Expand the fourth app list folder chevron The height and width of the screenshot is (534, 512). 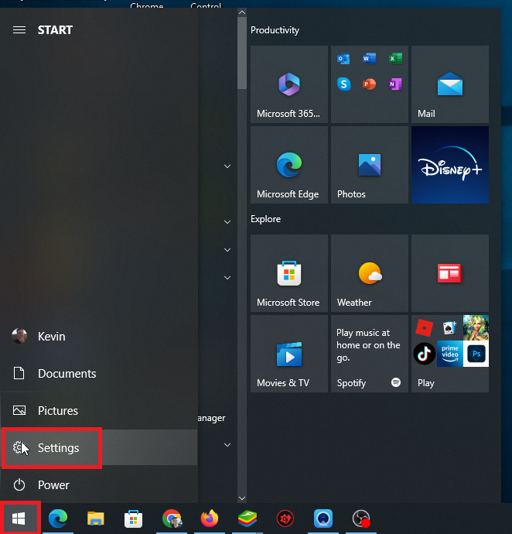click(x=227, y=278)
